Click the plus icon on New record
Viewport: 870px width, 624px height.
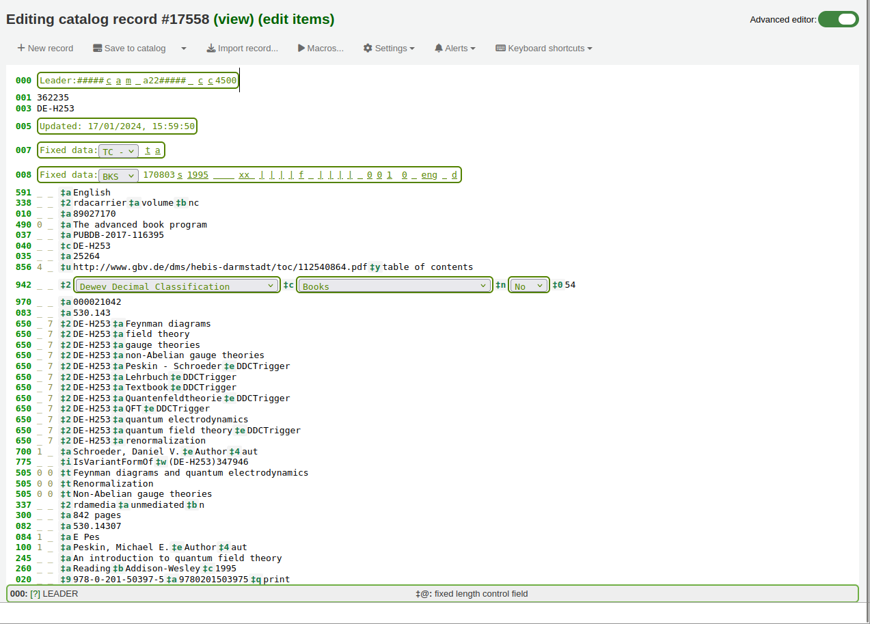pyautogui.click(x=21, y=48)
